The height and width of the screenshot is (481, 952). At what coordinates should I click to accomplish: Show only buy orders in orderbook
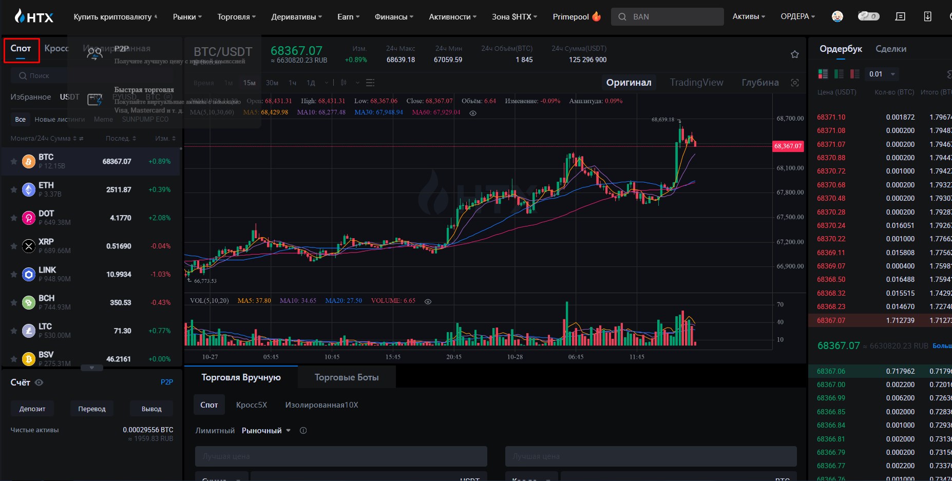click(x=839, y=74)
